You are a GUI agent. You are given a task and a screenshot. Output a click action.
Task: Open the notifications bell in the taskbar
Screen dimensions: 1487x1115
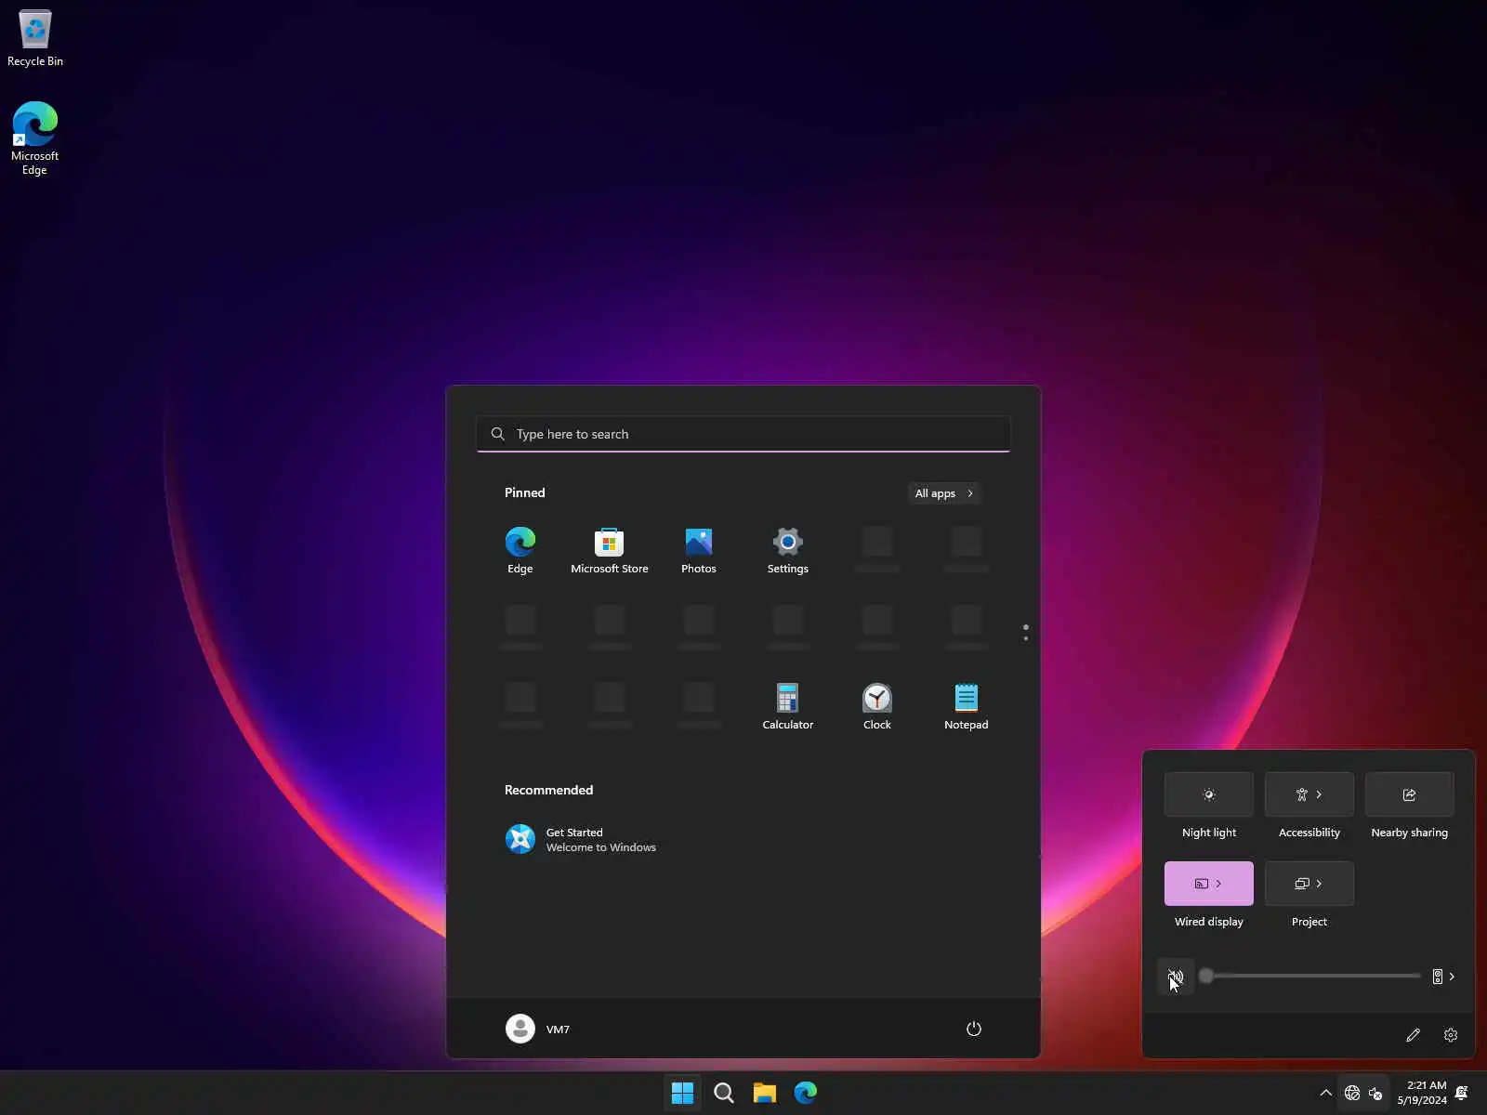tap(1462, 1093)
